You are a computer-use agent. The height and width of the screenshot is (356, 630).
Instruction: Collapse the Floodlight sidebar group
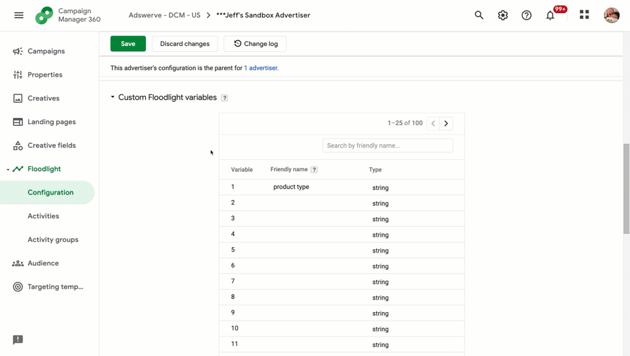click(x=8, y=170)
